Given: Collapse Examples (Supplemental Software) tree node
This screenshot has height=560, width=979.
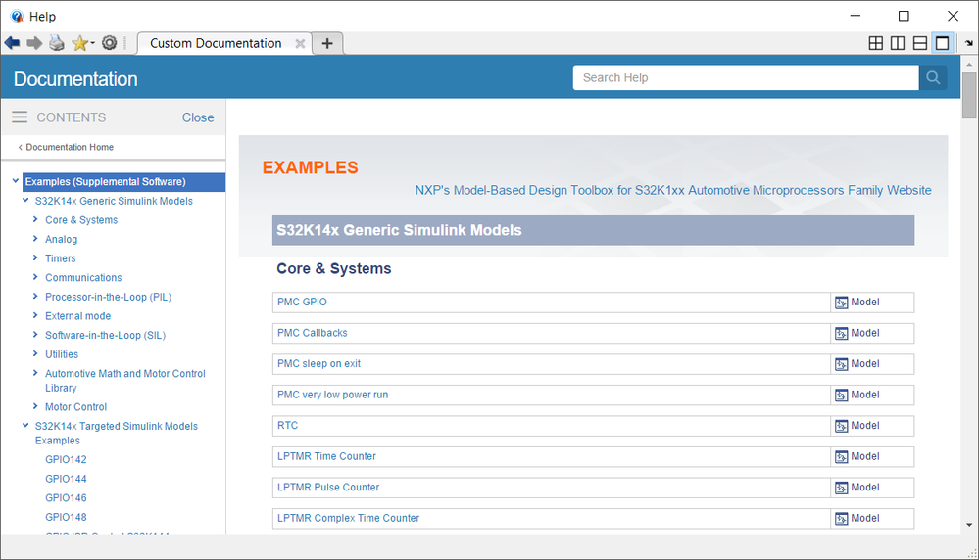Looking at the screenshot, I should click(16, 181).
